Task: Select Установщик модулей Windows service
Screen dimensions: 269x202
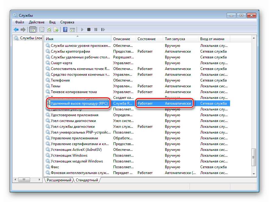Action: 138,161
